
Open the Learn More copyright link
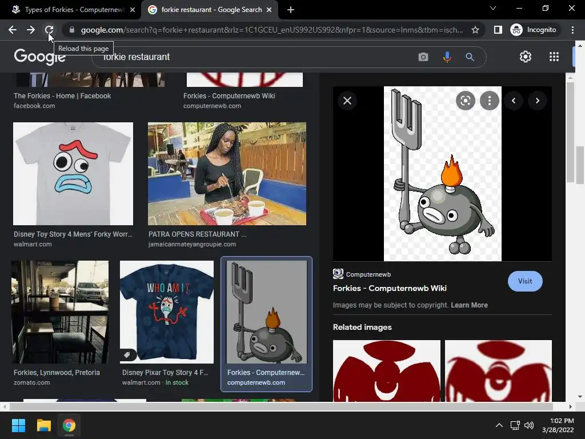point(470,305)
